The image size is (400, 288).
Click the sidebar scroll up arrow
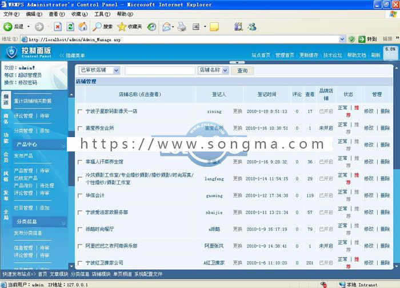[71, 95]
